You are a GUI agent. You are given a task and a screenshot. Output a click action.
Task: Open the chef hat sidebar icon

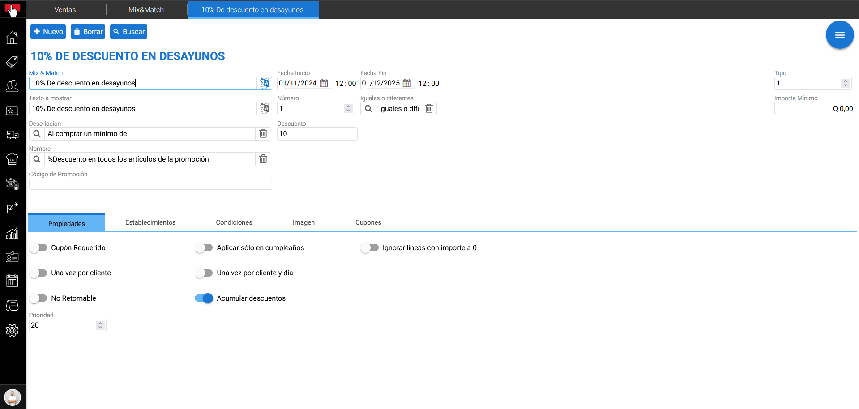pyautogui.click(x=12, y=159)
